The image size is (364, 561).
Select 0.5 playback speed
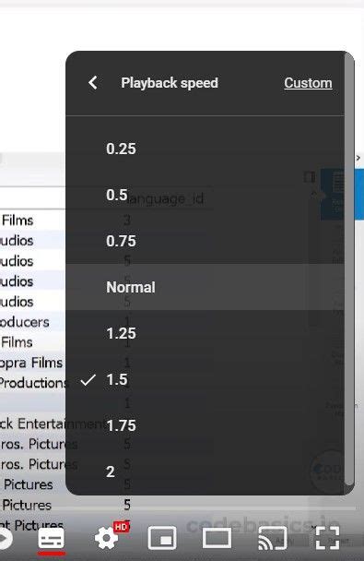205,195
